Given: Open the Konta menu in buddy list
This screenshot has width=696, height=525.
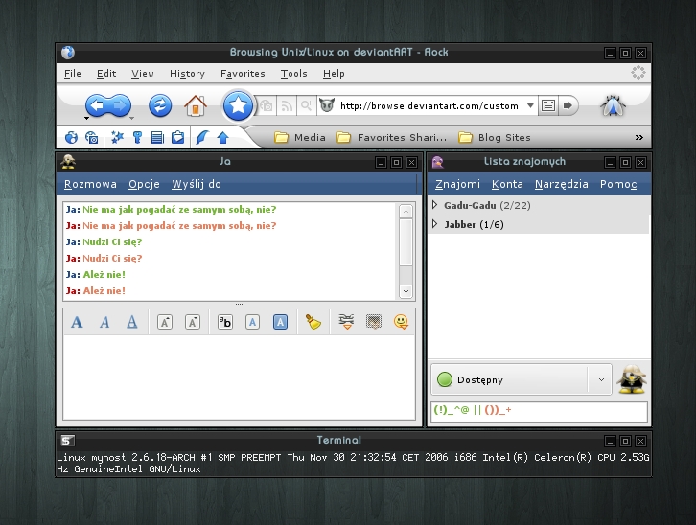Looking at the screenshot, I should [x=507, y=184].
